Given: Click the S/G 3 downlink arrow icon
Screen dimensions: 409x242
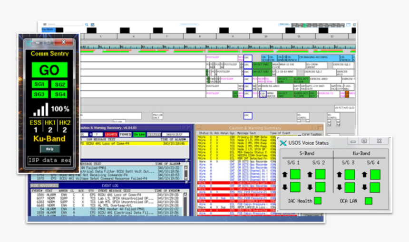Looking at the screenshot, I should (339, 187).
